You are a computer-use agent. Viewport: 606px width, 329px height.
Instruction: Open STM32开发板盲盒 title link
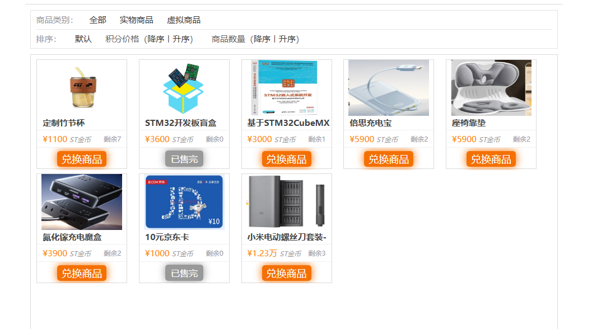[181, 123]
